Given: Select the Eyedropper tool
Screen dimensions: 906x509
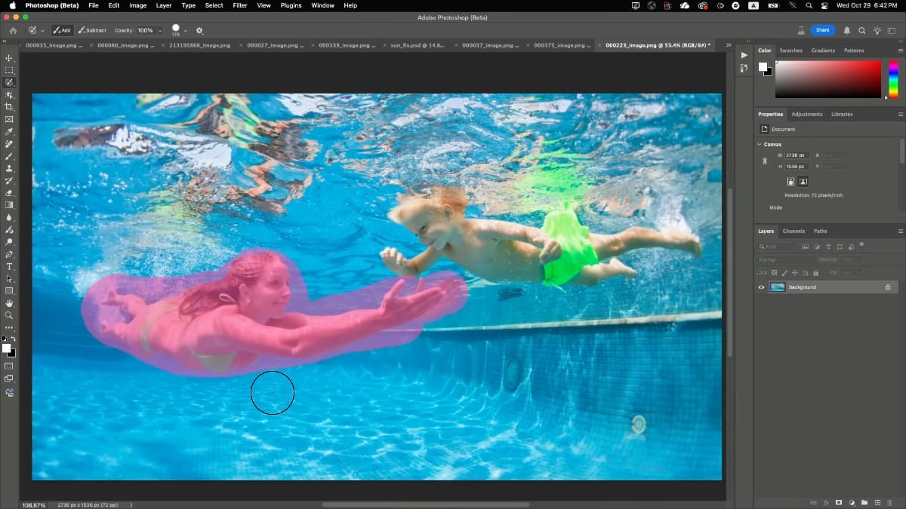Looking at the screenshot, I should coord(9,131).
